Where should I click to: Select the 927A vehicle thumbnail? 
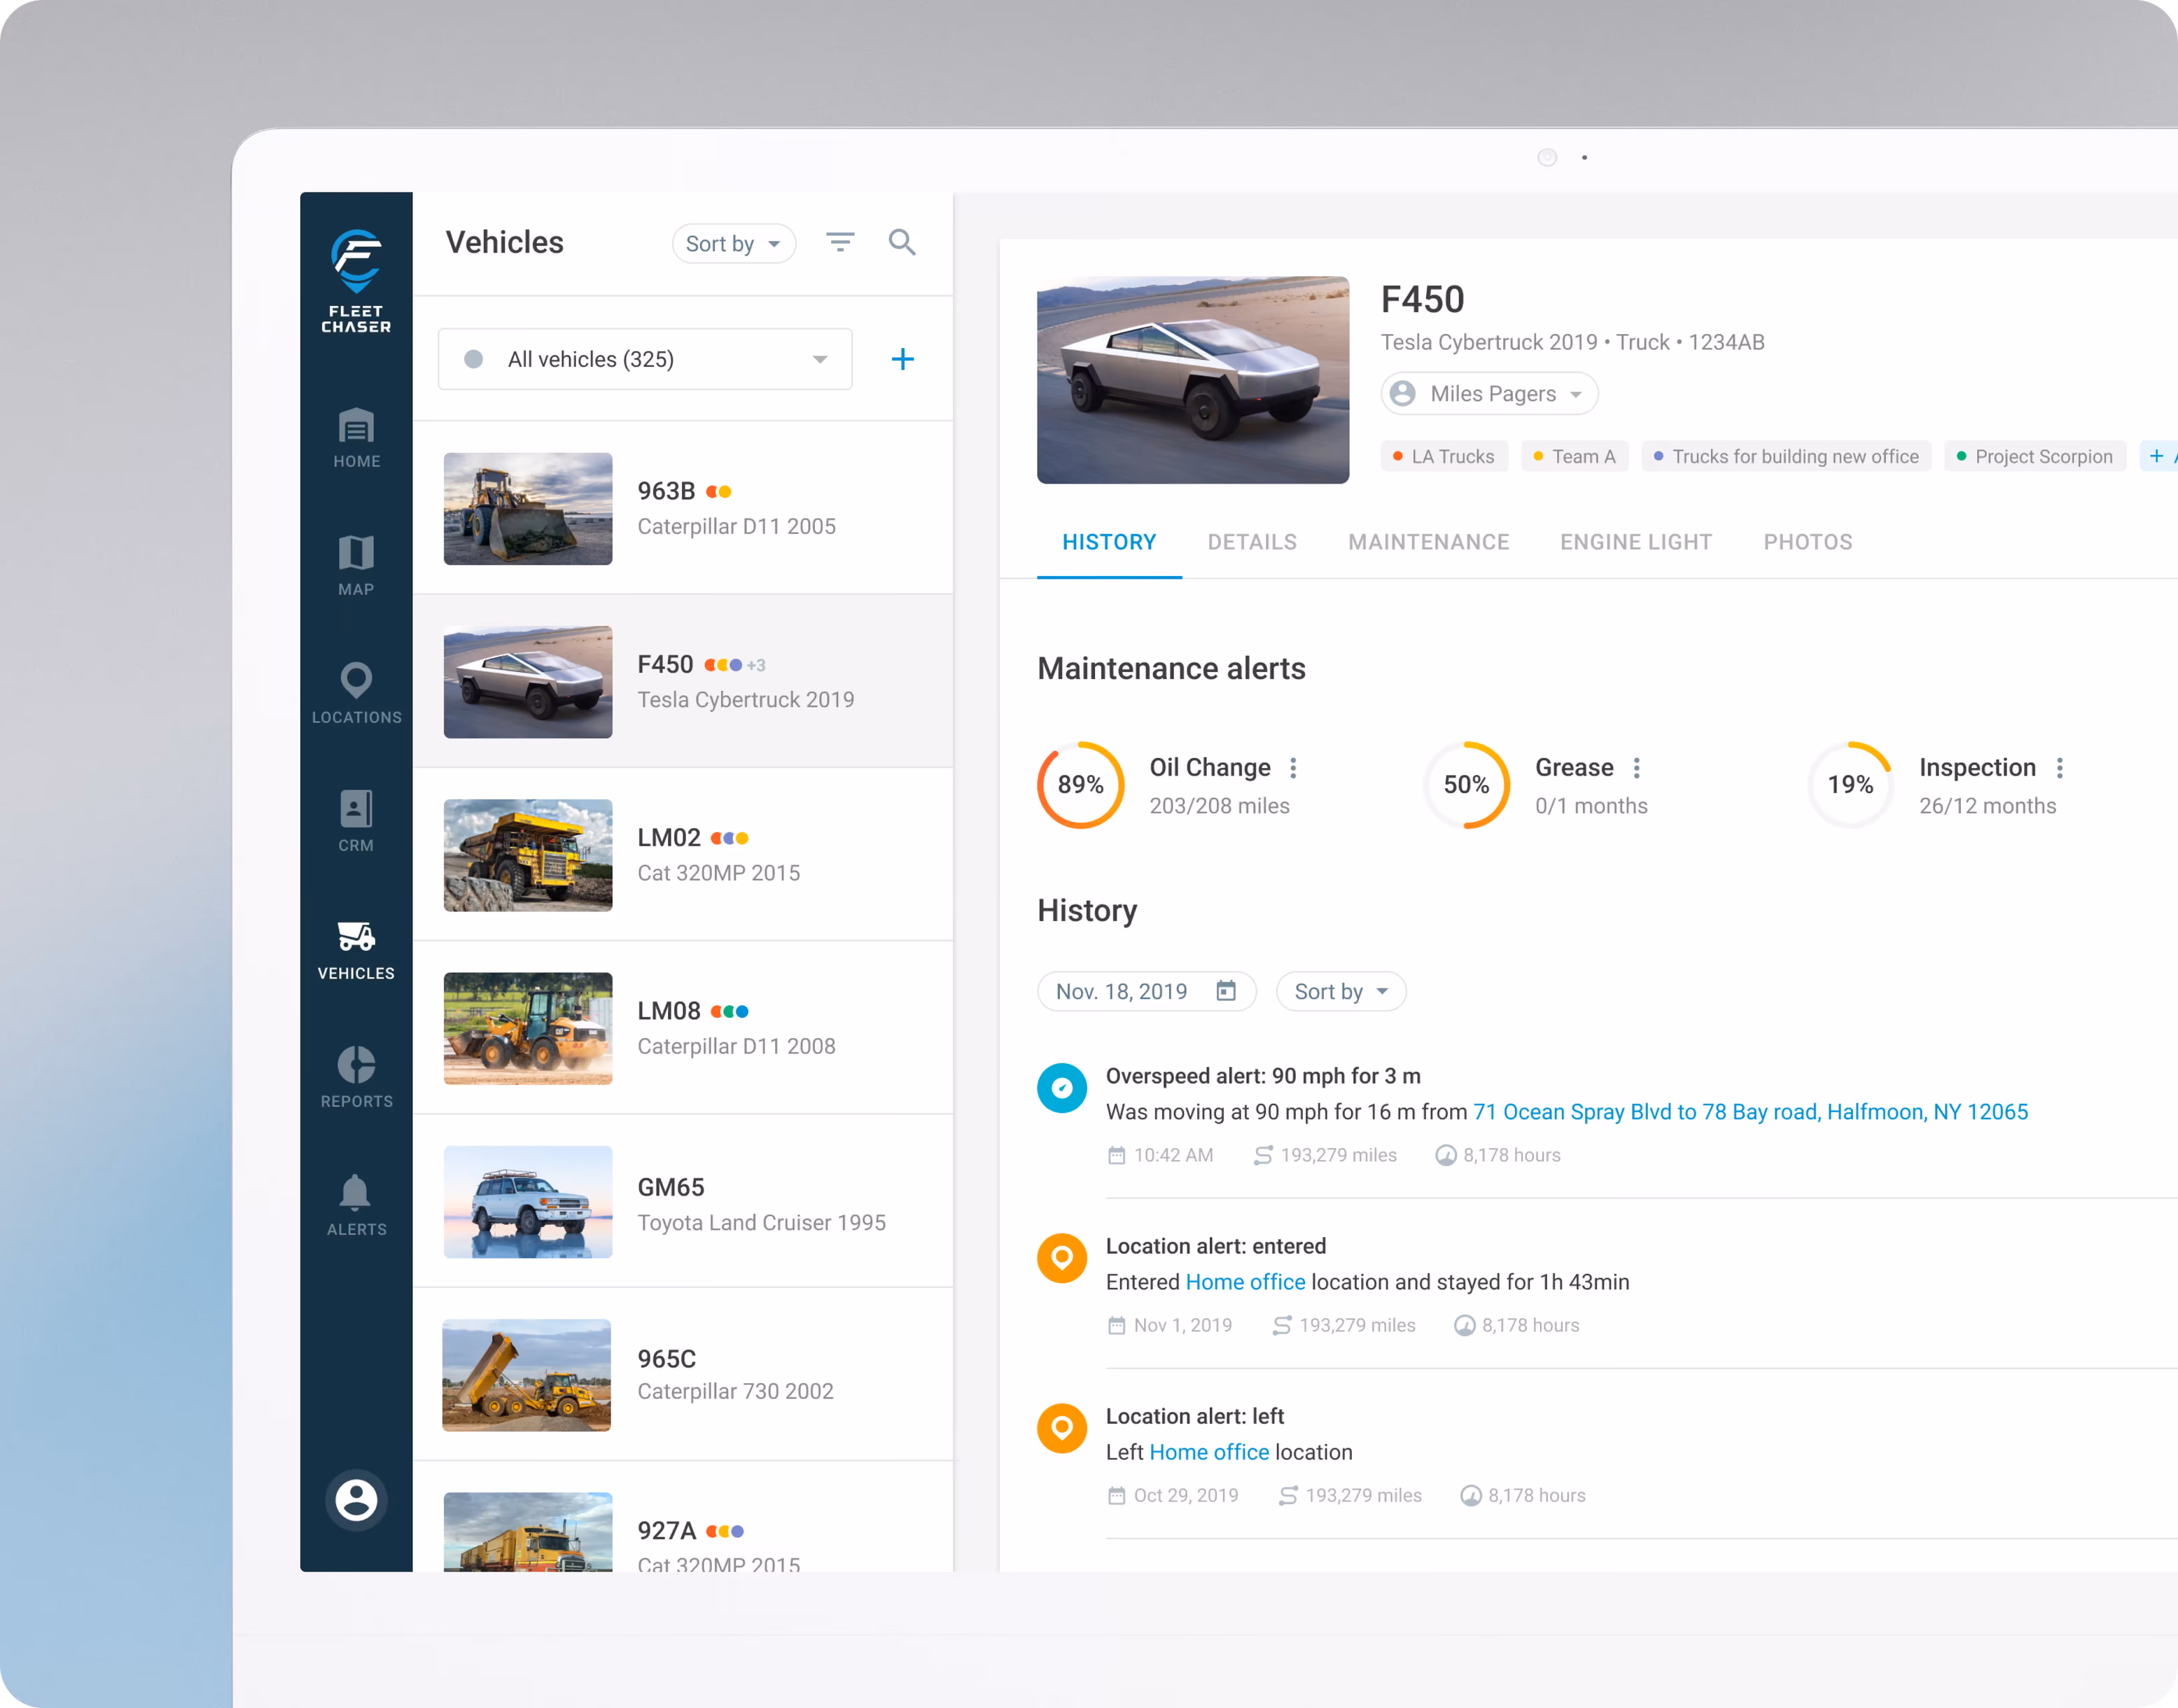click(x=528, y=1532)
